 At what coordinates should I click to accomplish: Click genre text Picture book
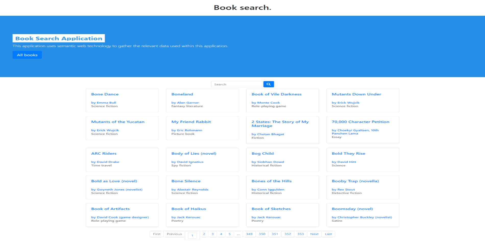click(x=183, y=134)
